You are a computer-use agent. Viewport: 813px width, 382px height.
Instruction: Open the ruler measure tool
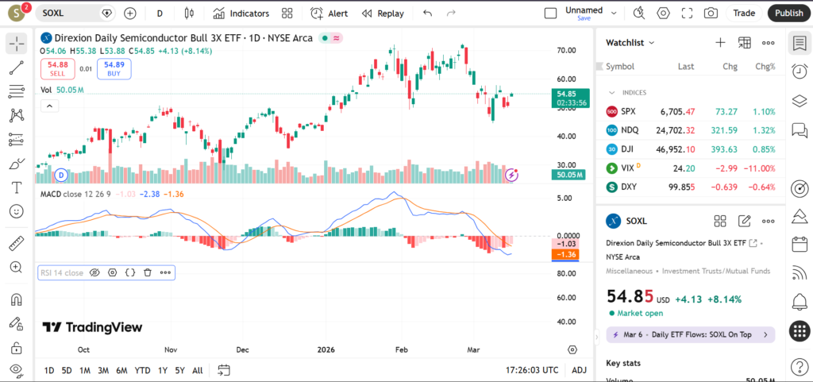coord(16,244)
